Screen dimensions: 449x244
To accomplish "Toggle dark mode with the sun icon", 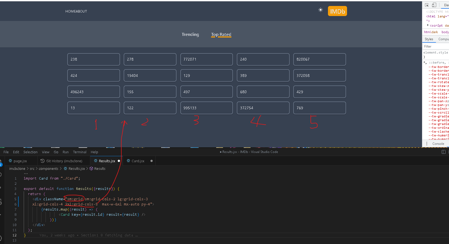I will point(321,10).
